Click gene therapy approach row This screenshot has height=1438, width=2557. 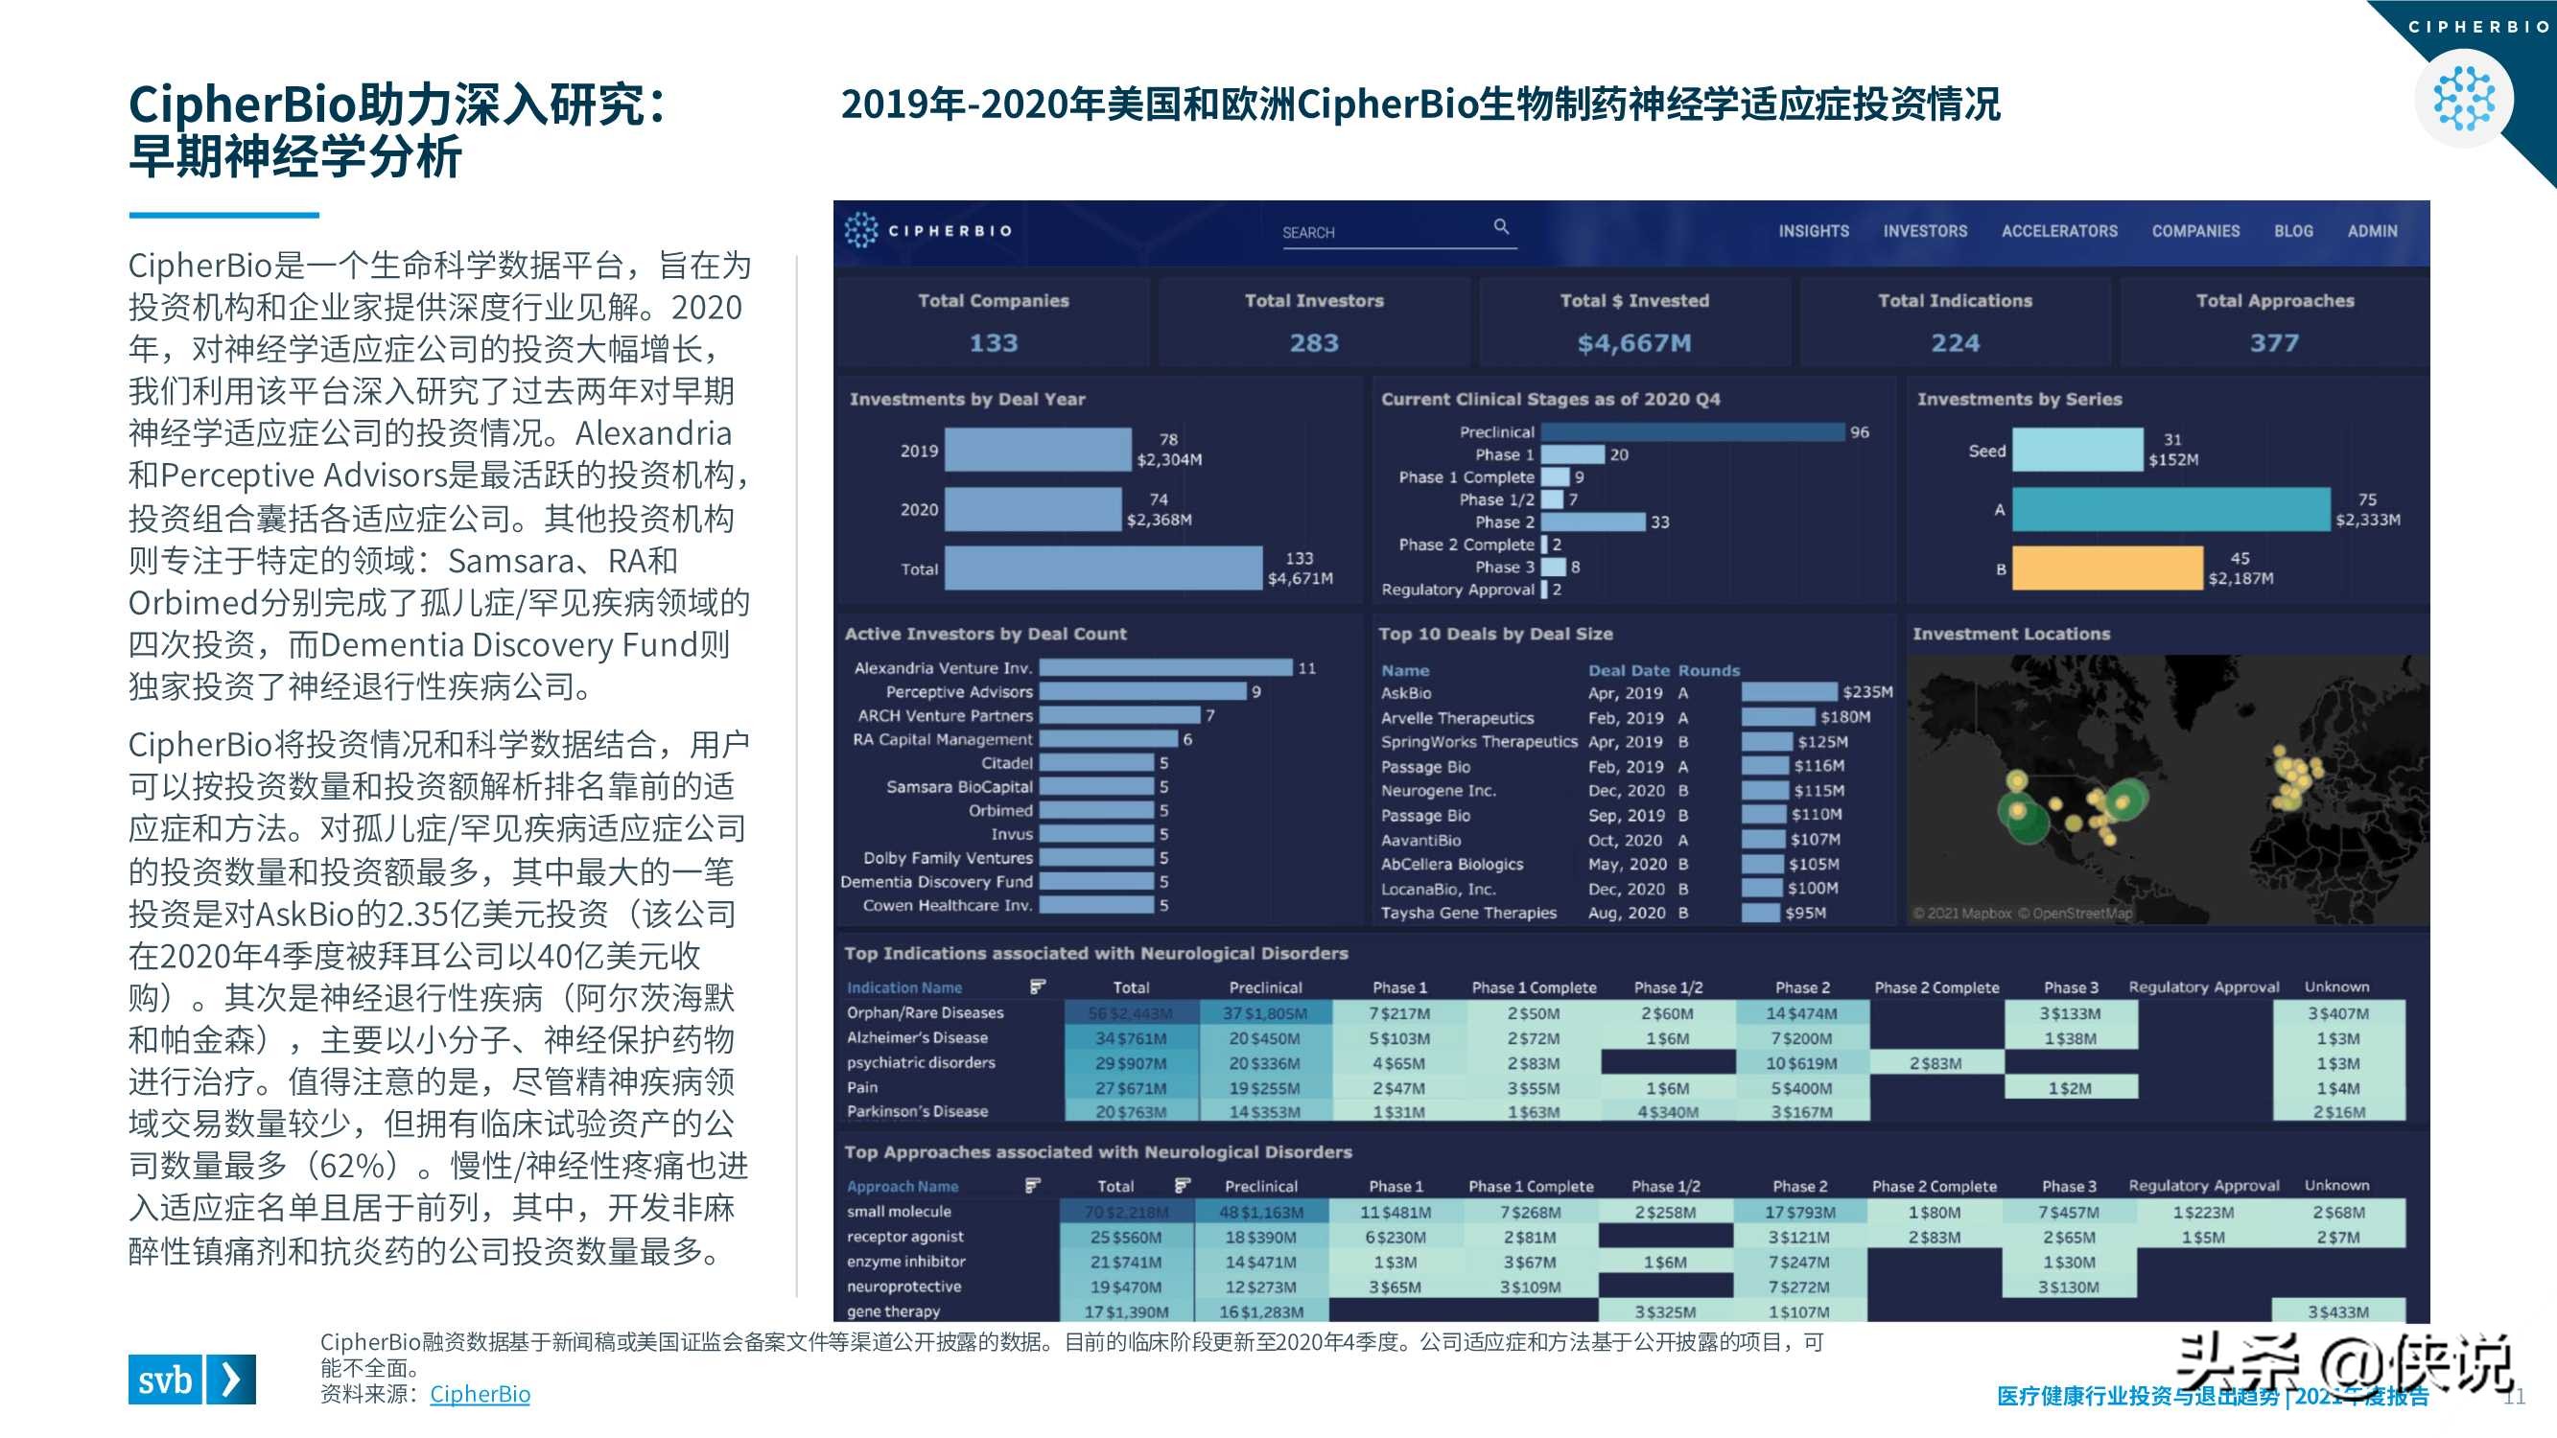[x=1624, y=1310]
